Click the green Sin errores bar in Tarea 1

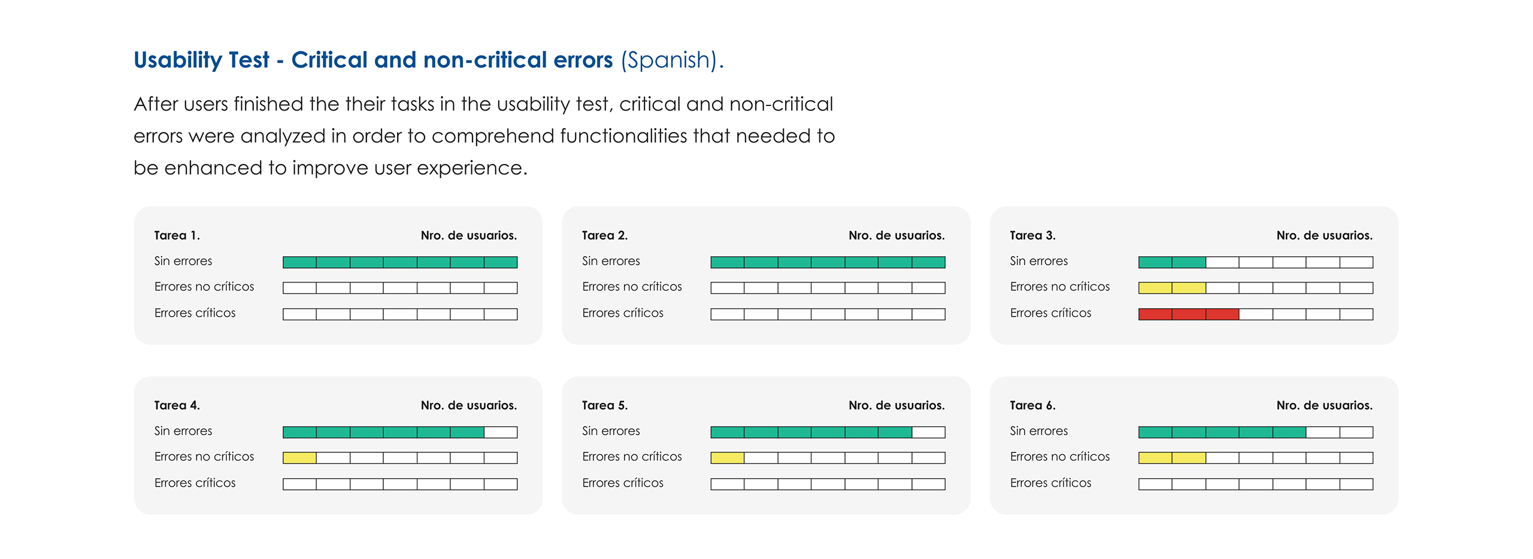click(399, 262)
